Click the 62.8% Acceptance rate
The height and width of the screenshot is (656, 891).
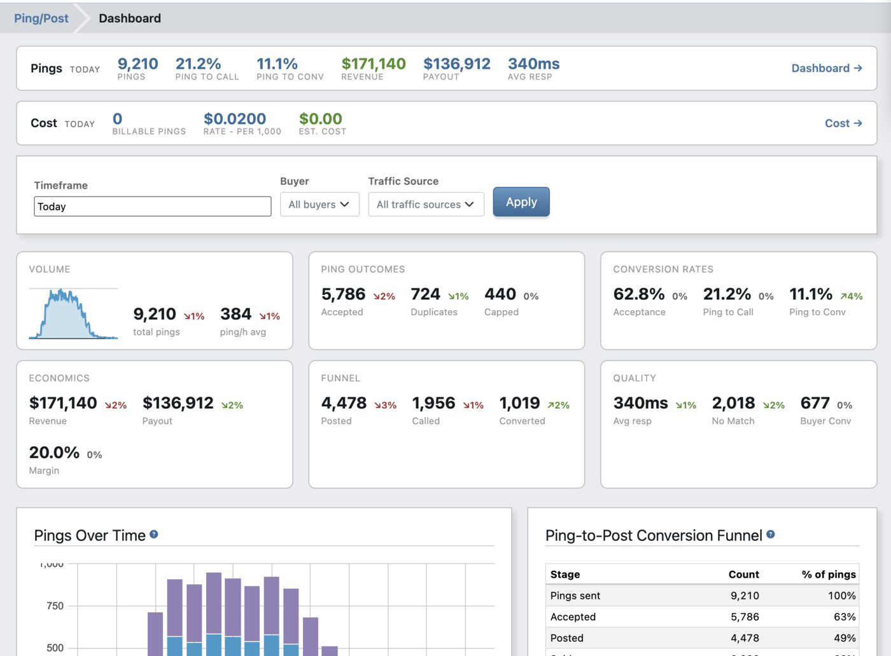(x=639, y=294)
